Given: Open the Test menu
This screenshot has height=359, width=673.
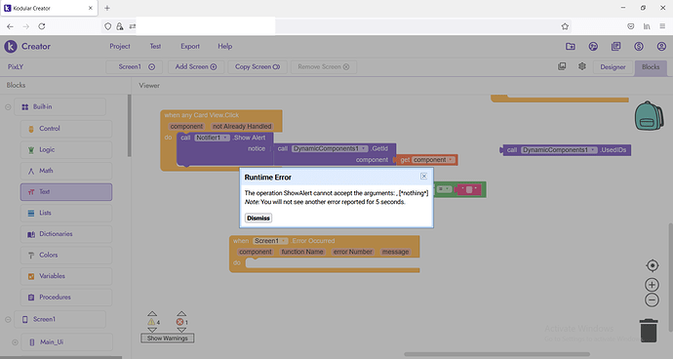Looking at the screenshot, I should 155,47.
